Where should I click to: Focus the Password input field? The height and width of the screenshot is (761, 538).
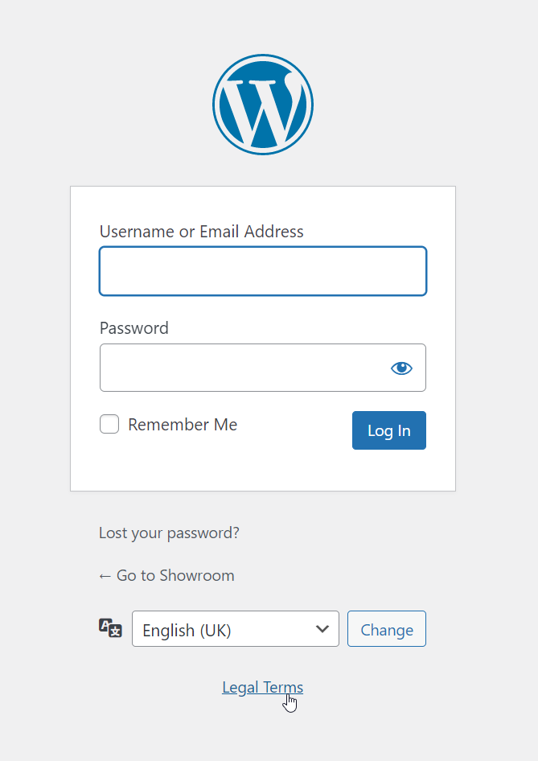click(241, 368)
